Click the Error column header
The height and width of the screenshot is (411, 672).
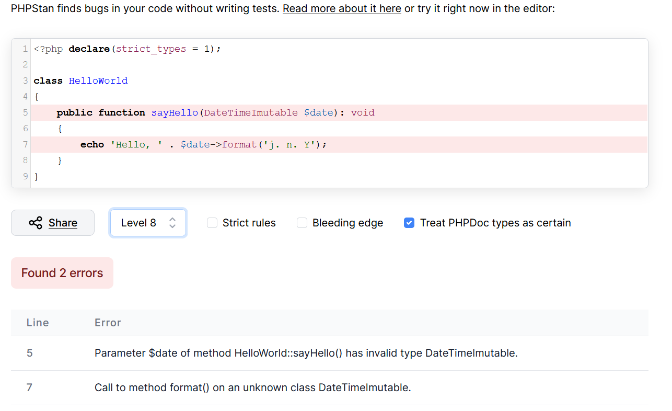(108, 323)
